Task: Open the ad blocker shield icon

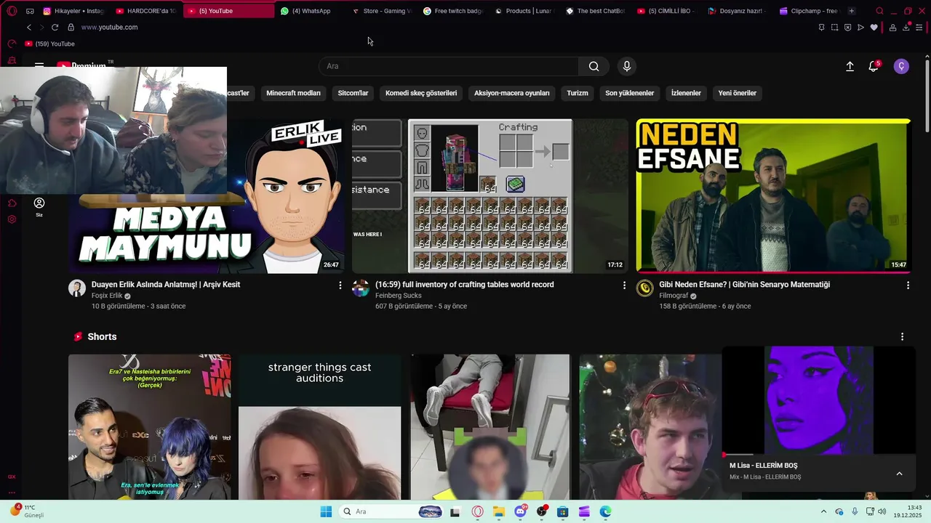Action: pyautogui.click(x=847, y=27)
